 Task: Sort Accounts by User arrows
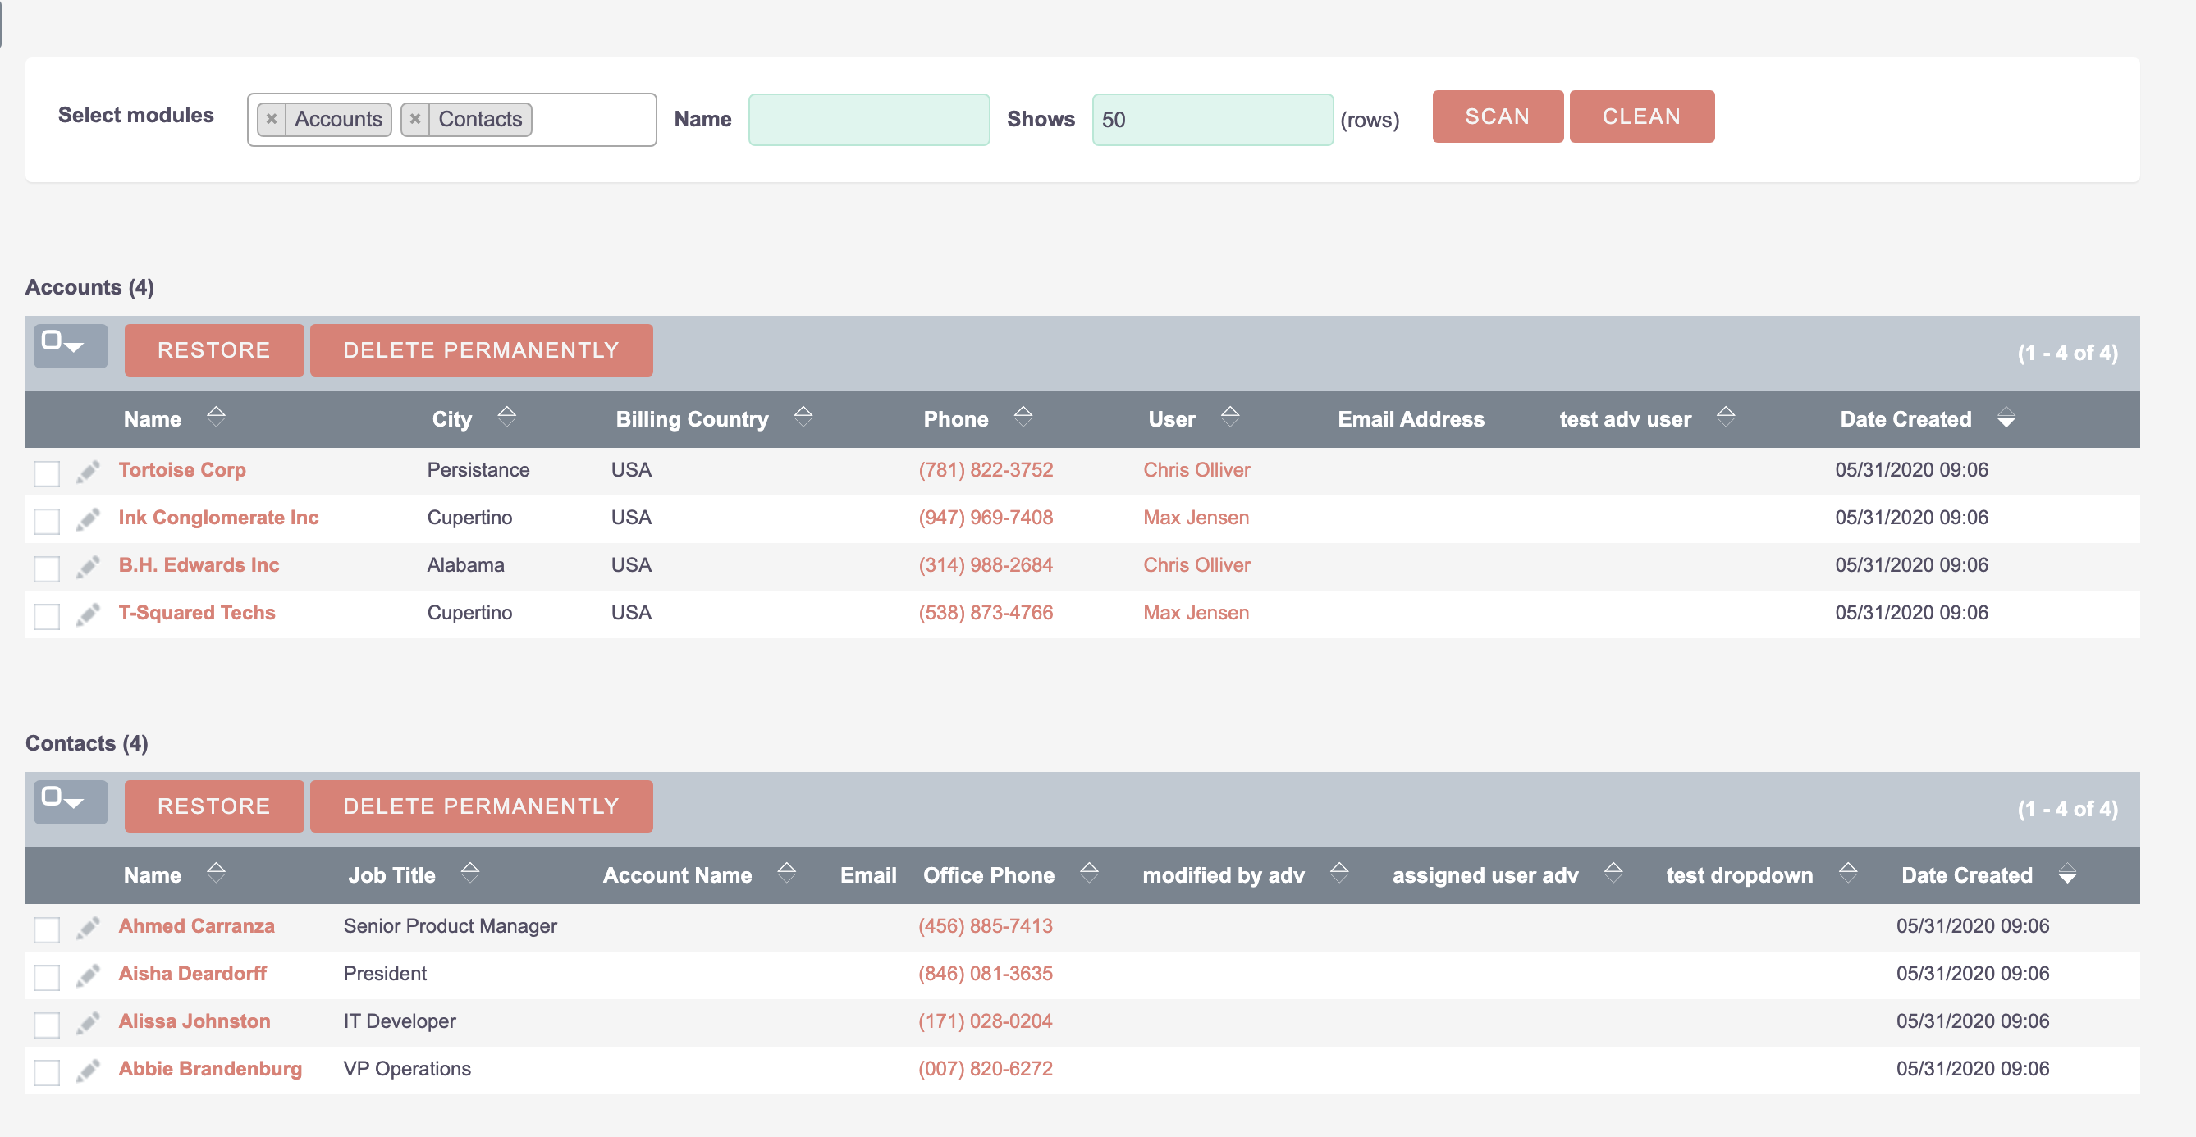tap(1229, 417)
